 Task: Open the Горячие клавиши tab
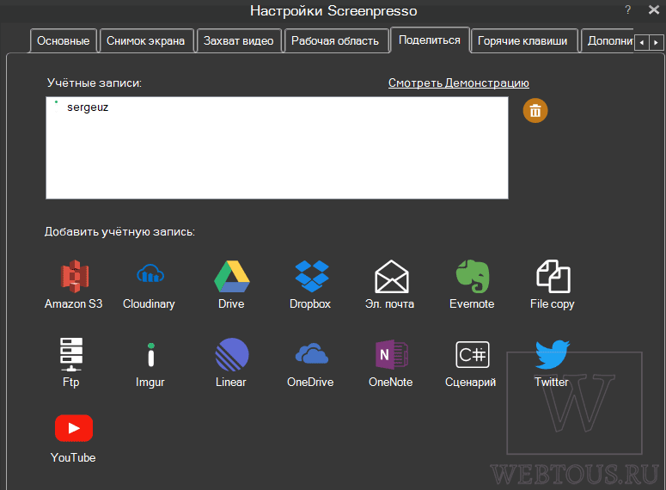coord(522,40)
